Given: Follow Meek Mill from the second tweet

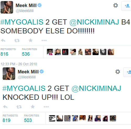Looking at the screenshot, I should (127, 72).
